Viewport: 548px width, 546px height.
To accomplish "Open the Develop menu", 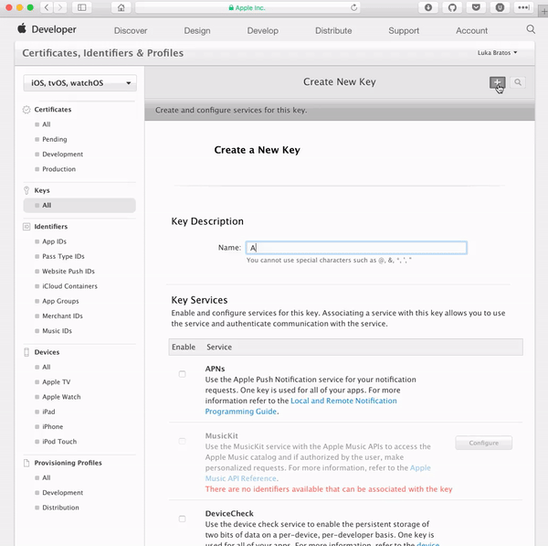I will [x=263, y=31].
